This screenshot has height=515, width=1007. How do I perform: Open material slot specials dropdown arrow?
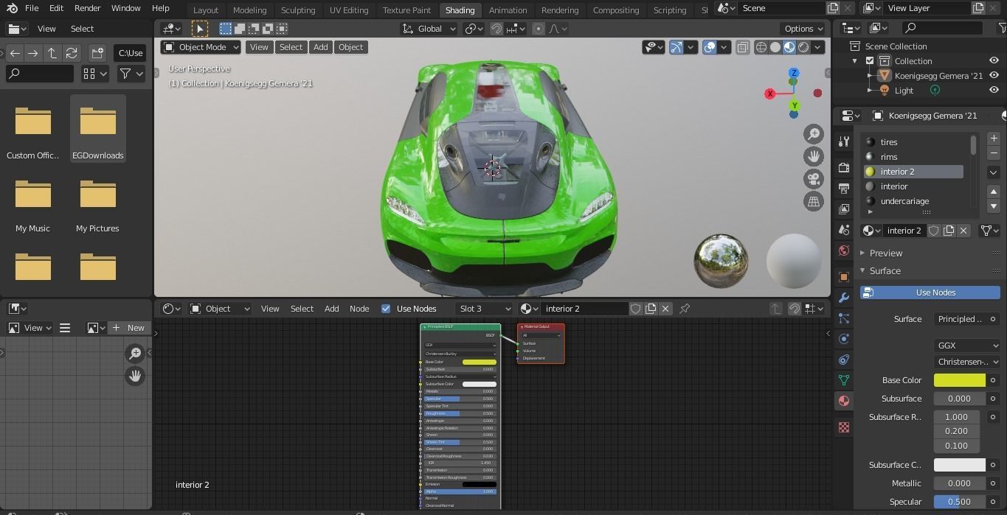click(994, 172)
